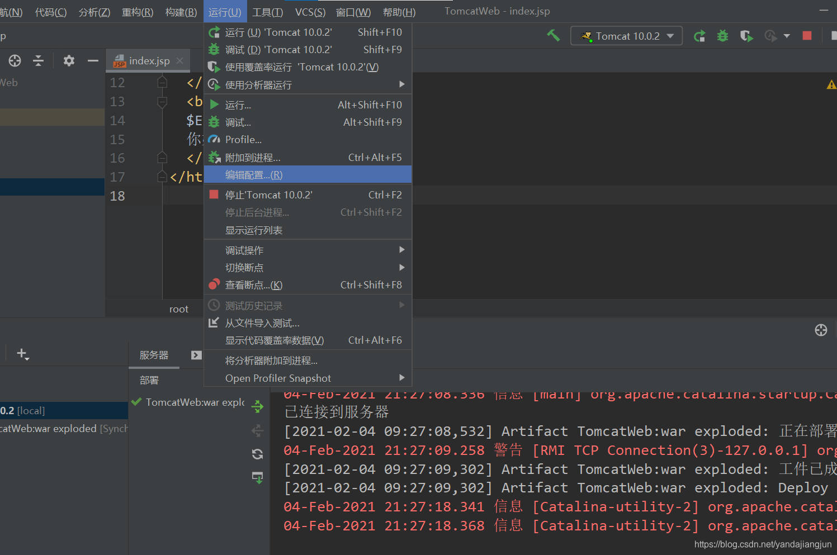837x555 pixels.
Task: Open the 重构(R) menu
Action: pos(138,12)
